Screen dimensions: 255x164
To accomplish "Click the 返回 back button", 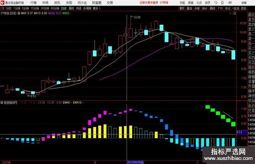I will coord(243,8).
